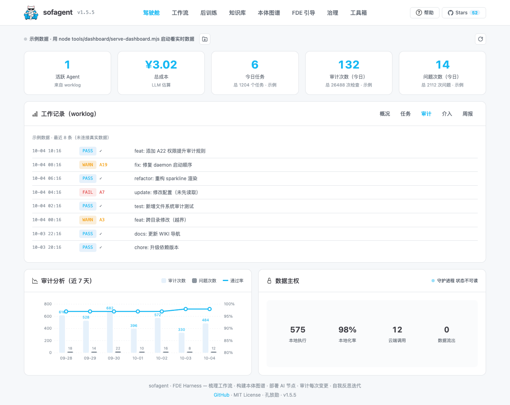The height and width of the screenshot is (405, 510).
Task: Open the 工作流 nav item
Action: 180,13
